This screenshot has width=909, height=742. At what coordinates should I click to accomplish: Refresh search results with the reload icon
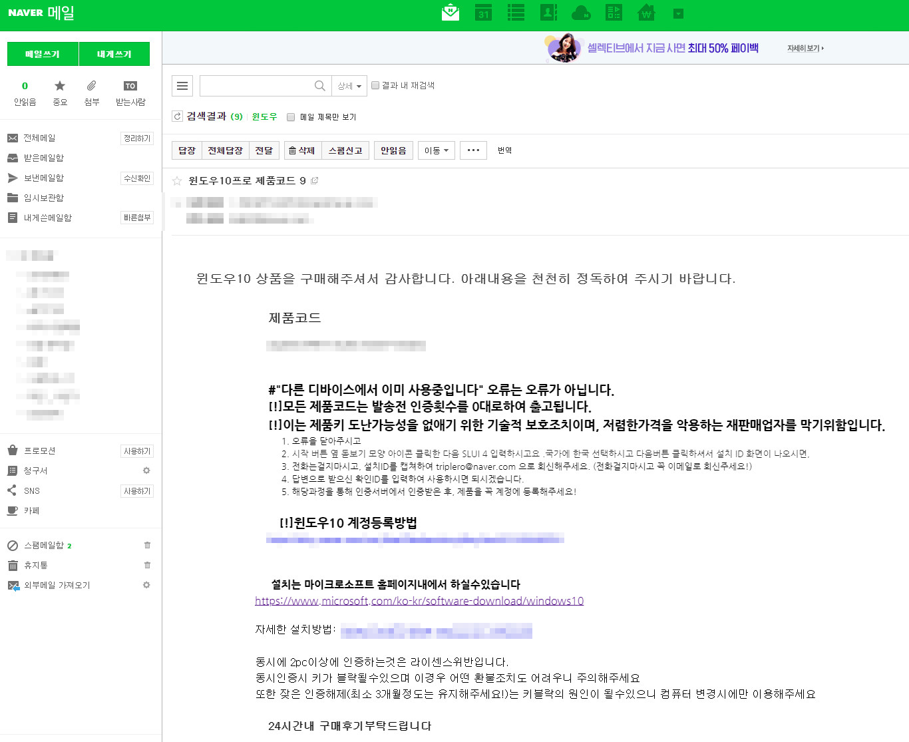177,116
